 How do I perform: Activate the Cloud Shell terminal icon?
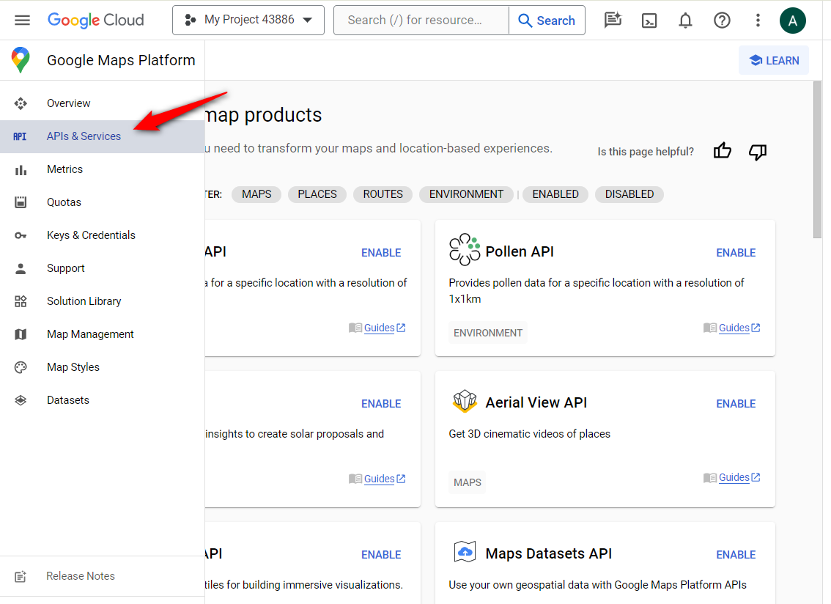pyautogui.click(x=649, y=20)
